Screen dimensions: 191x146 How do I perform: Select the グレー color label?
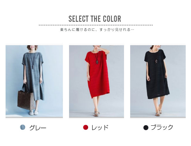tap(38, 128)
